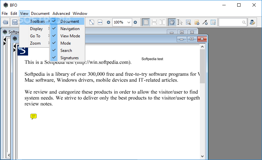Click the zoom in plus icon
Viewport: 262px width, 160px height.
135,22
